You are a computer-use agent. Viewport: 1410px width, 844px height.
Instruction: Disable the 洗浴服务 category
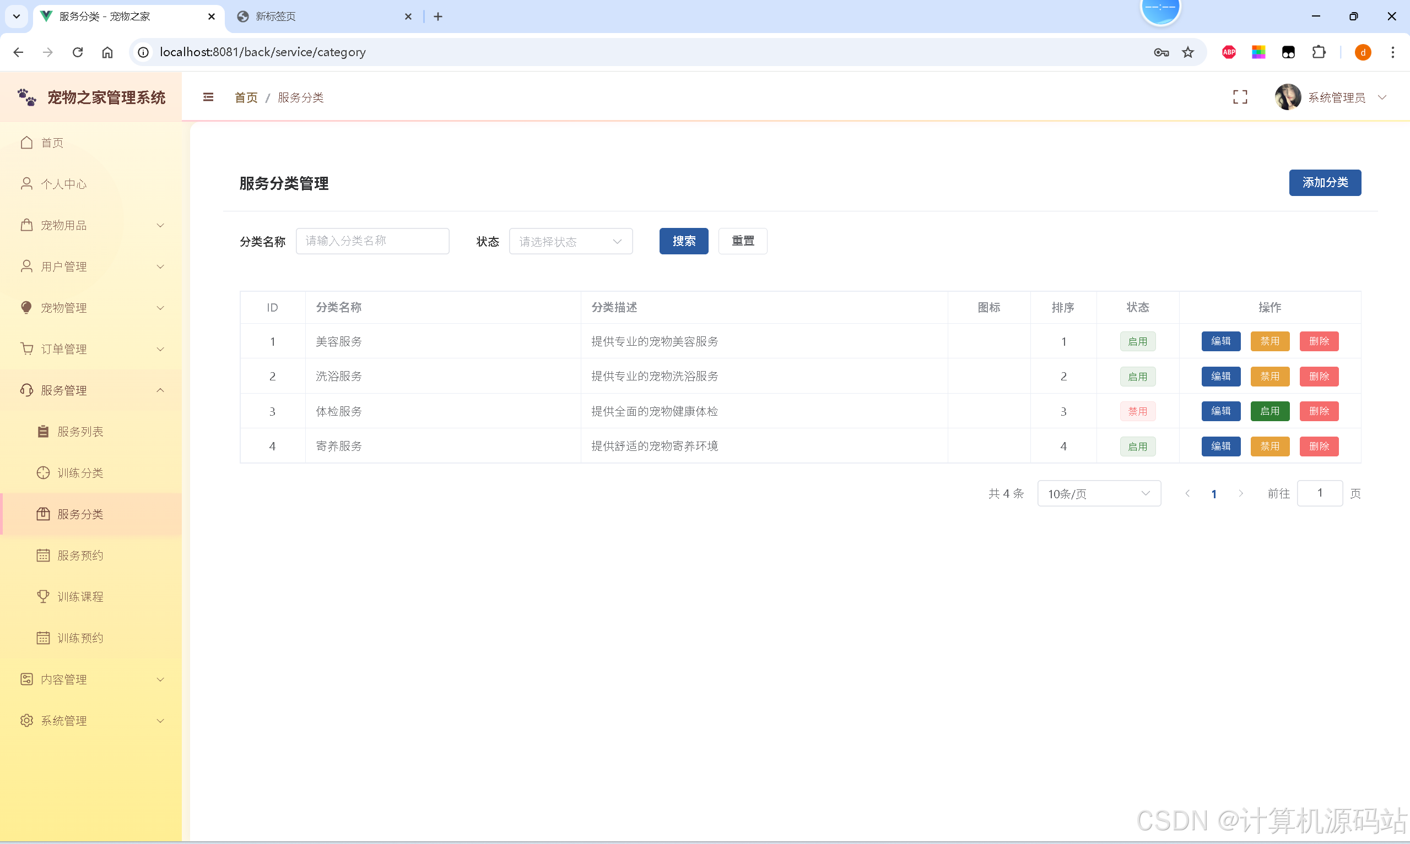click(x=1269, y=377)
